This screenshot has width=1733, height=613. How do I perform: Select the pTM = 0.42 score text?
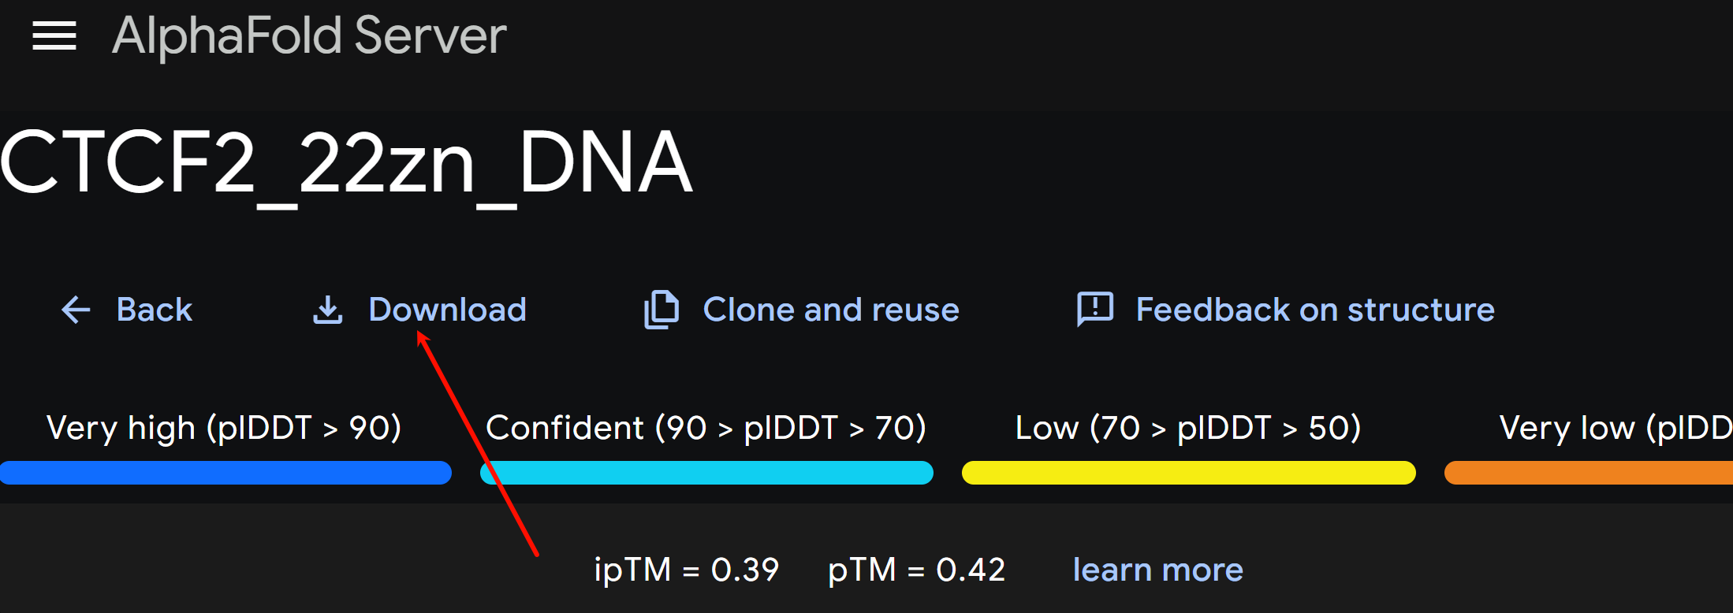pyautogui.click(x=916, y=570)
